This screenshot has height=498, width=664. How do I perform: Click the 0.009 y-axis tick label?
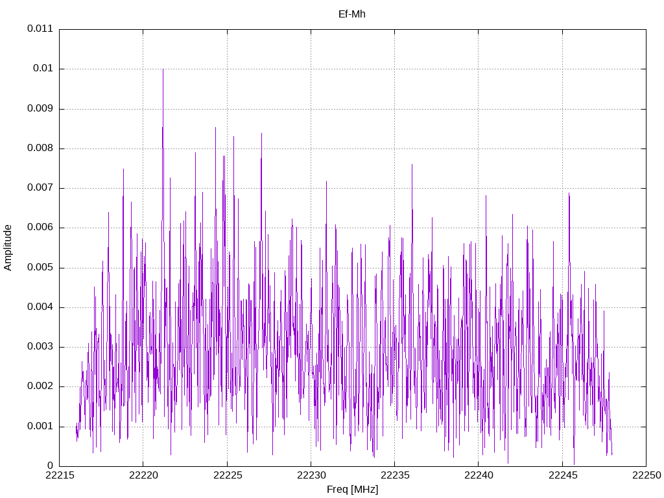click(x=40, y=109)
